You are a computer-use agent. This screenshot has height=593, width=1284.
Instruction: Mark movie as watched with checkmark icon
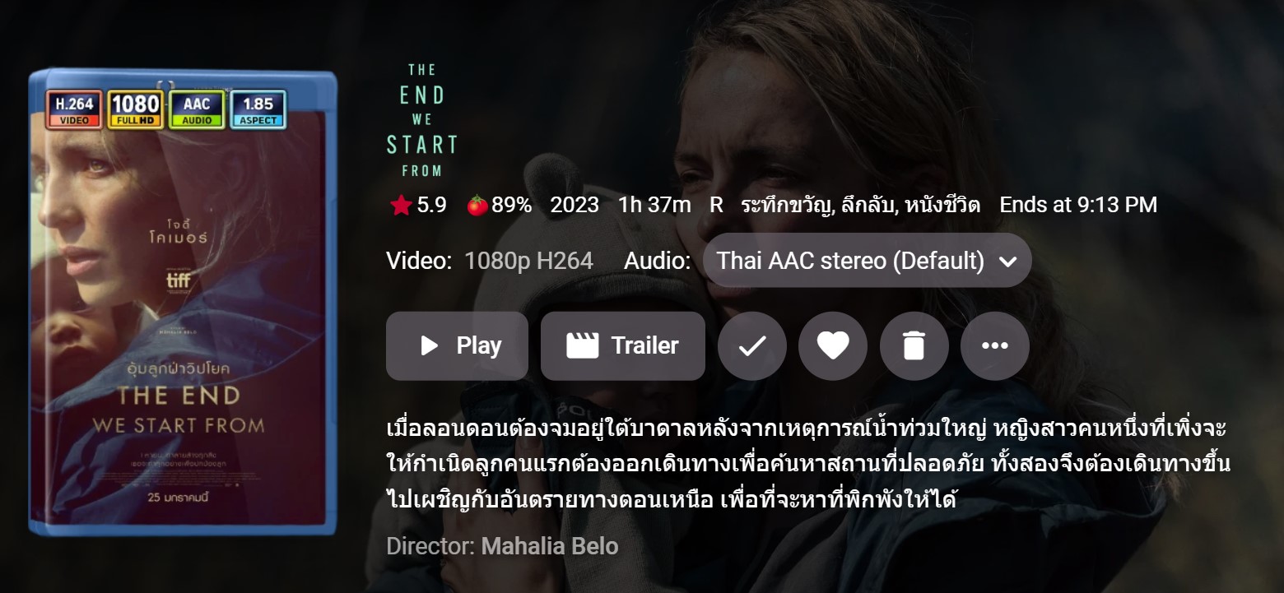(752, 346)
